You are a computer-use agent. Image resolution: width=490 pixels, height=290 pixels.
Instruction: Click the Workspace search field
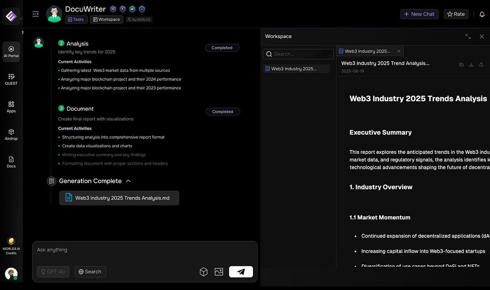(x=298, y=54)
